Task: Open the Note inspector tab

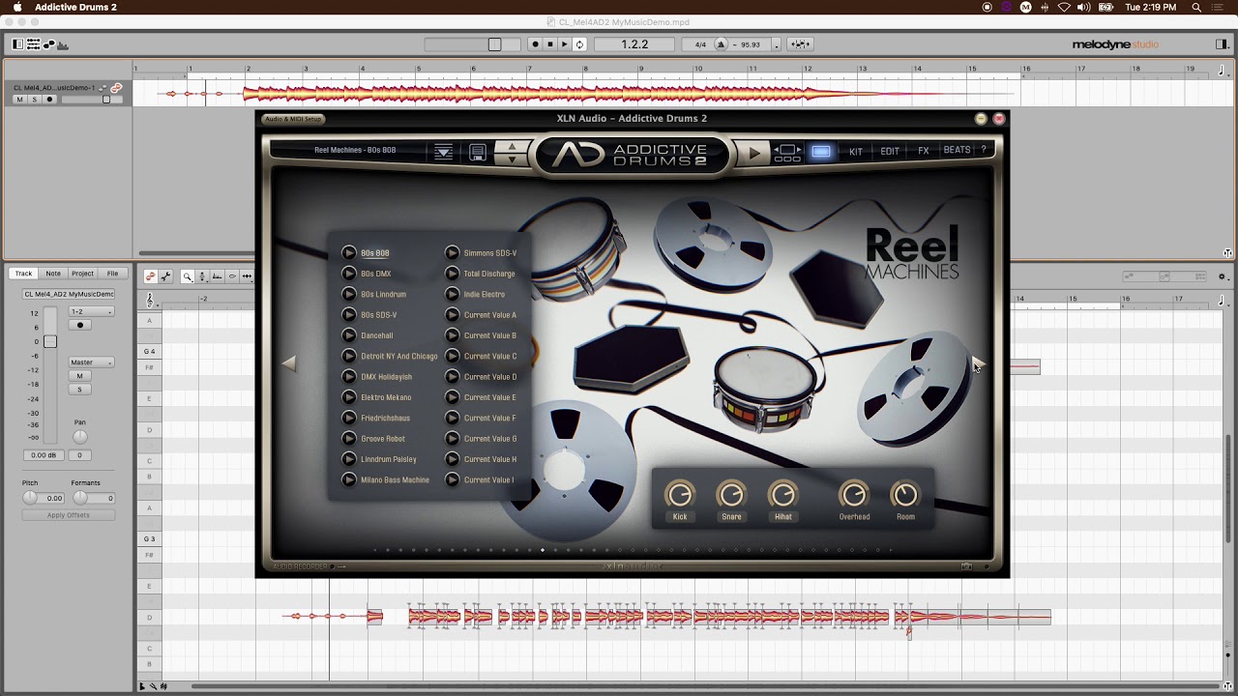Action: click(53, 274)
